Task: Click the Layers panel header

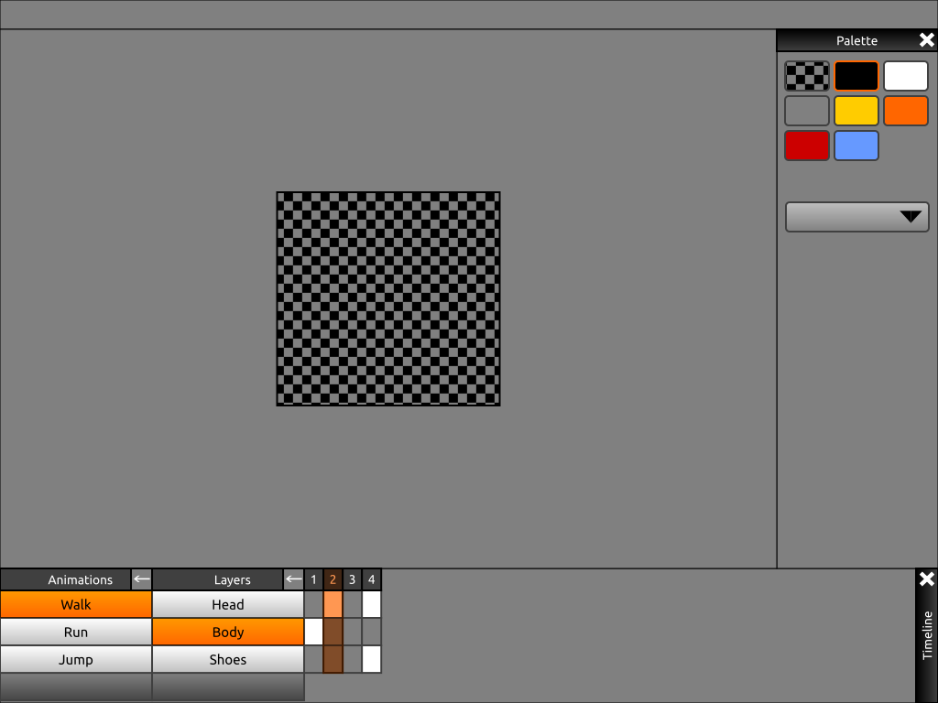Action: click(217, 579)
